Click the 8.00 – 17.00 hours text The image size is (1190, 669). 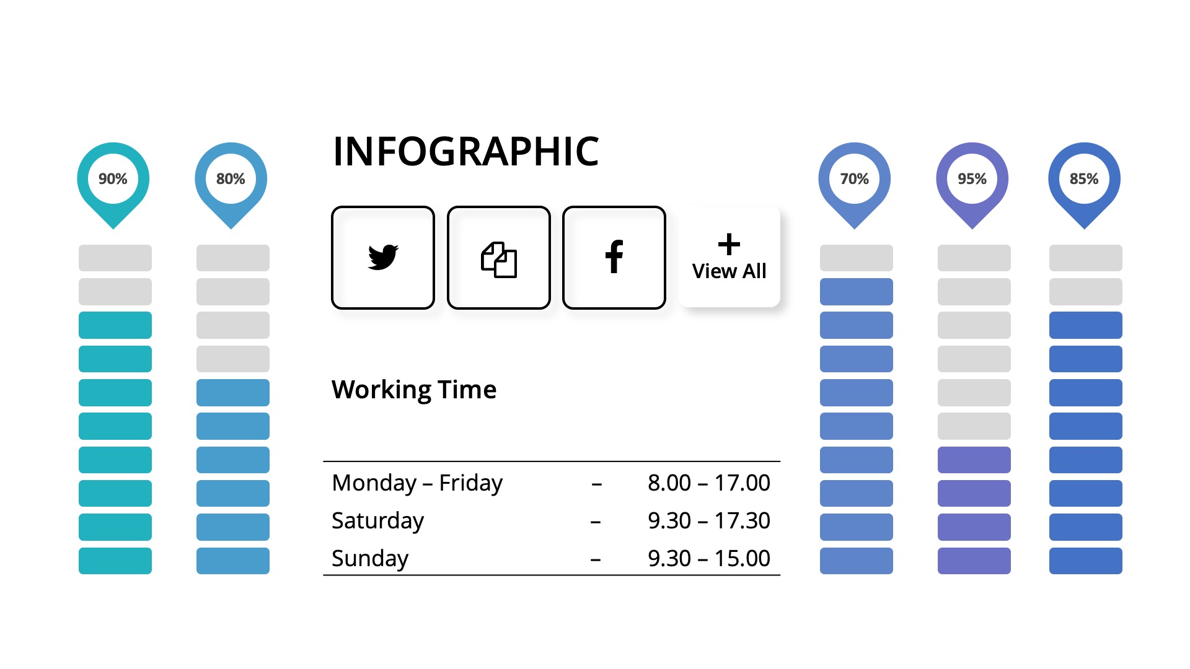[708, 483]
